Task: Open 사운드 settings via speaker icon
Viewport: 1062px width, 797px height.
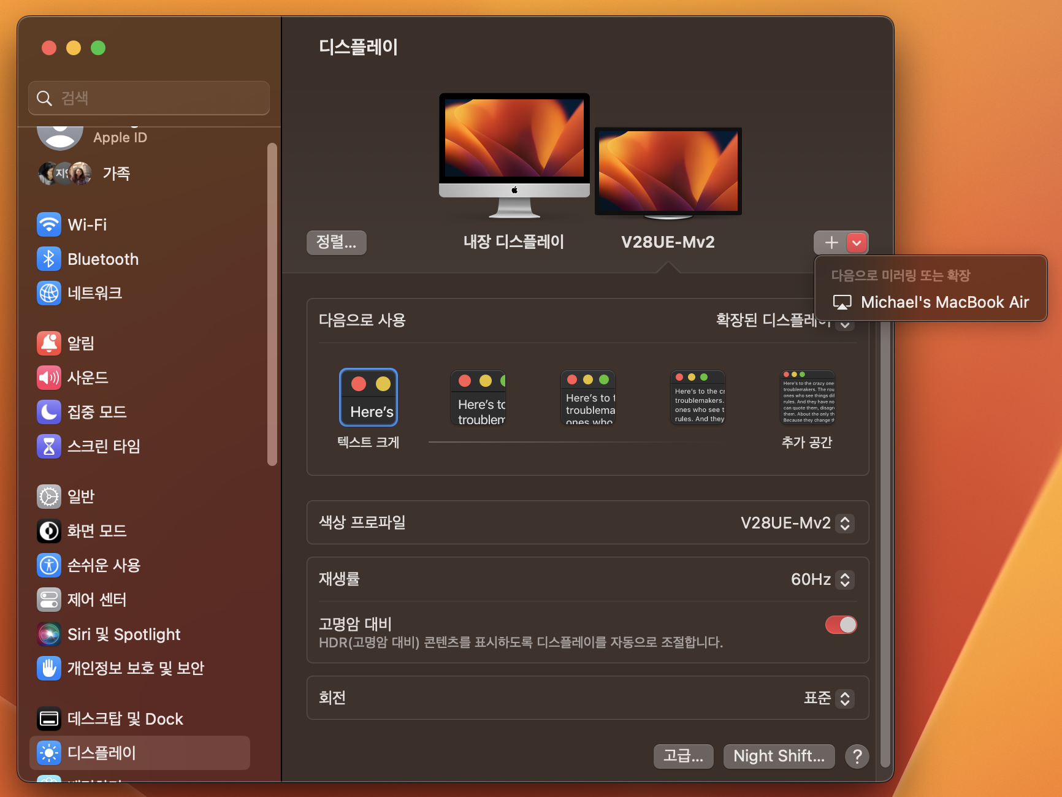Action: click(49, 378)
